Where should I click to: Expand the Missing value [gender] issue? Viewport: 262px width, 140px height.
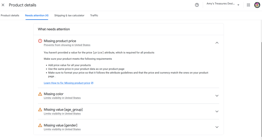coord(217,127)
